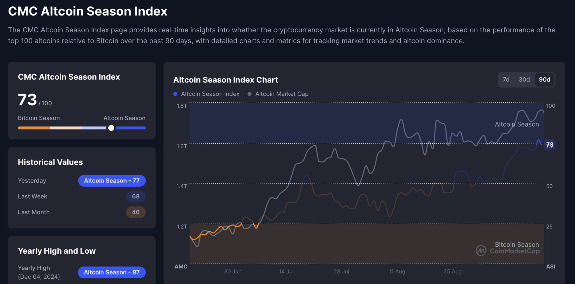The height and width of the screenshot is (284, 575).
Task: Toggle the Altcoin Market Cap series visibility
Action: pyautogui.click(x=282, y=94)
